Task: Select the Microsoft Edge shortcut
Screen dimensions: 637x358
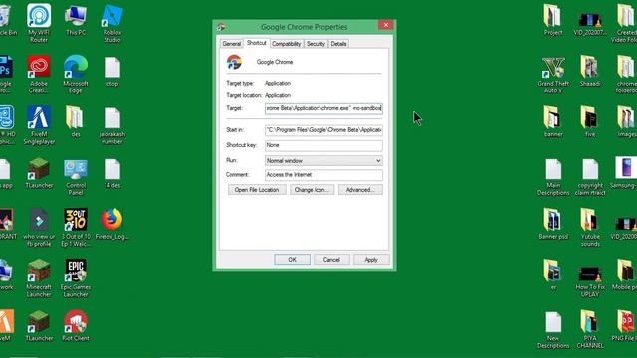Action: pyautogui.click(x=76, y=74)
